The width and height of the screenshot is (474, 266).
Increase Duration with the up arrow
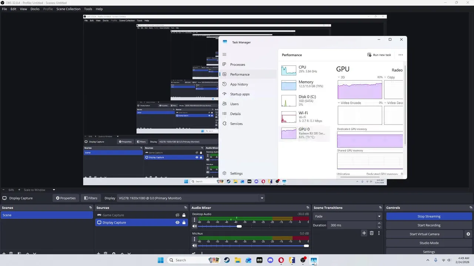[379, 224]
